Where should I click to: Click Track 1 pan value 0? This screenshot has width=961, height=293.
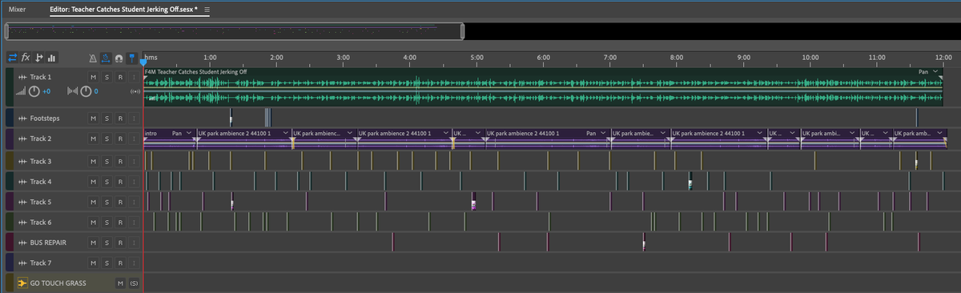coord(96,91)
